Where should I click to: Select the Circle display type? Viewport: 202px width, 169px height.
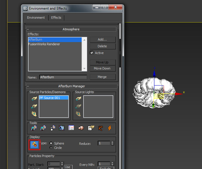pos(51,147)
